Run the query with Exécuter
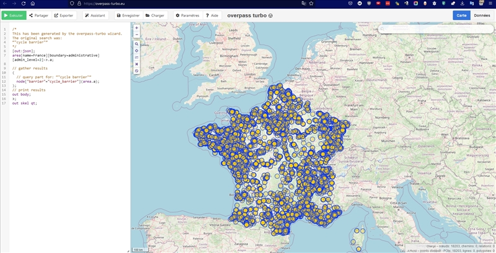The height and width of the screenshot is (253, 496). point(14,15)
